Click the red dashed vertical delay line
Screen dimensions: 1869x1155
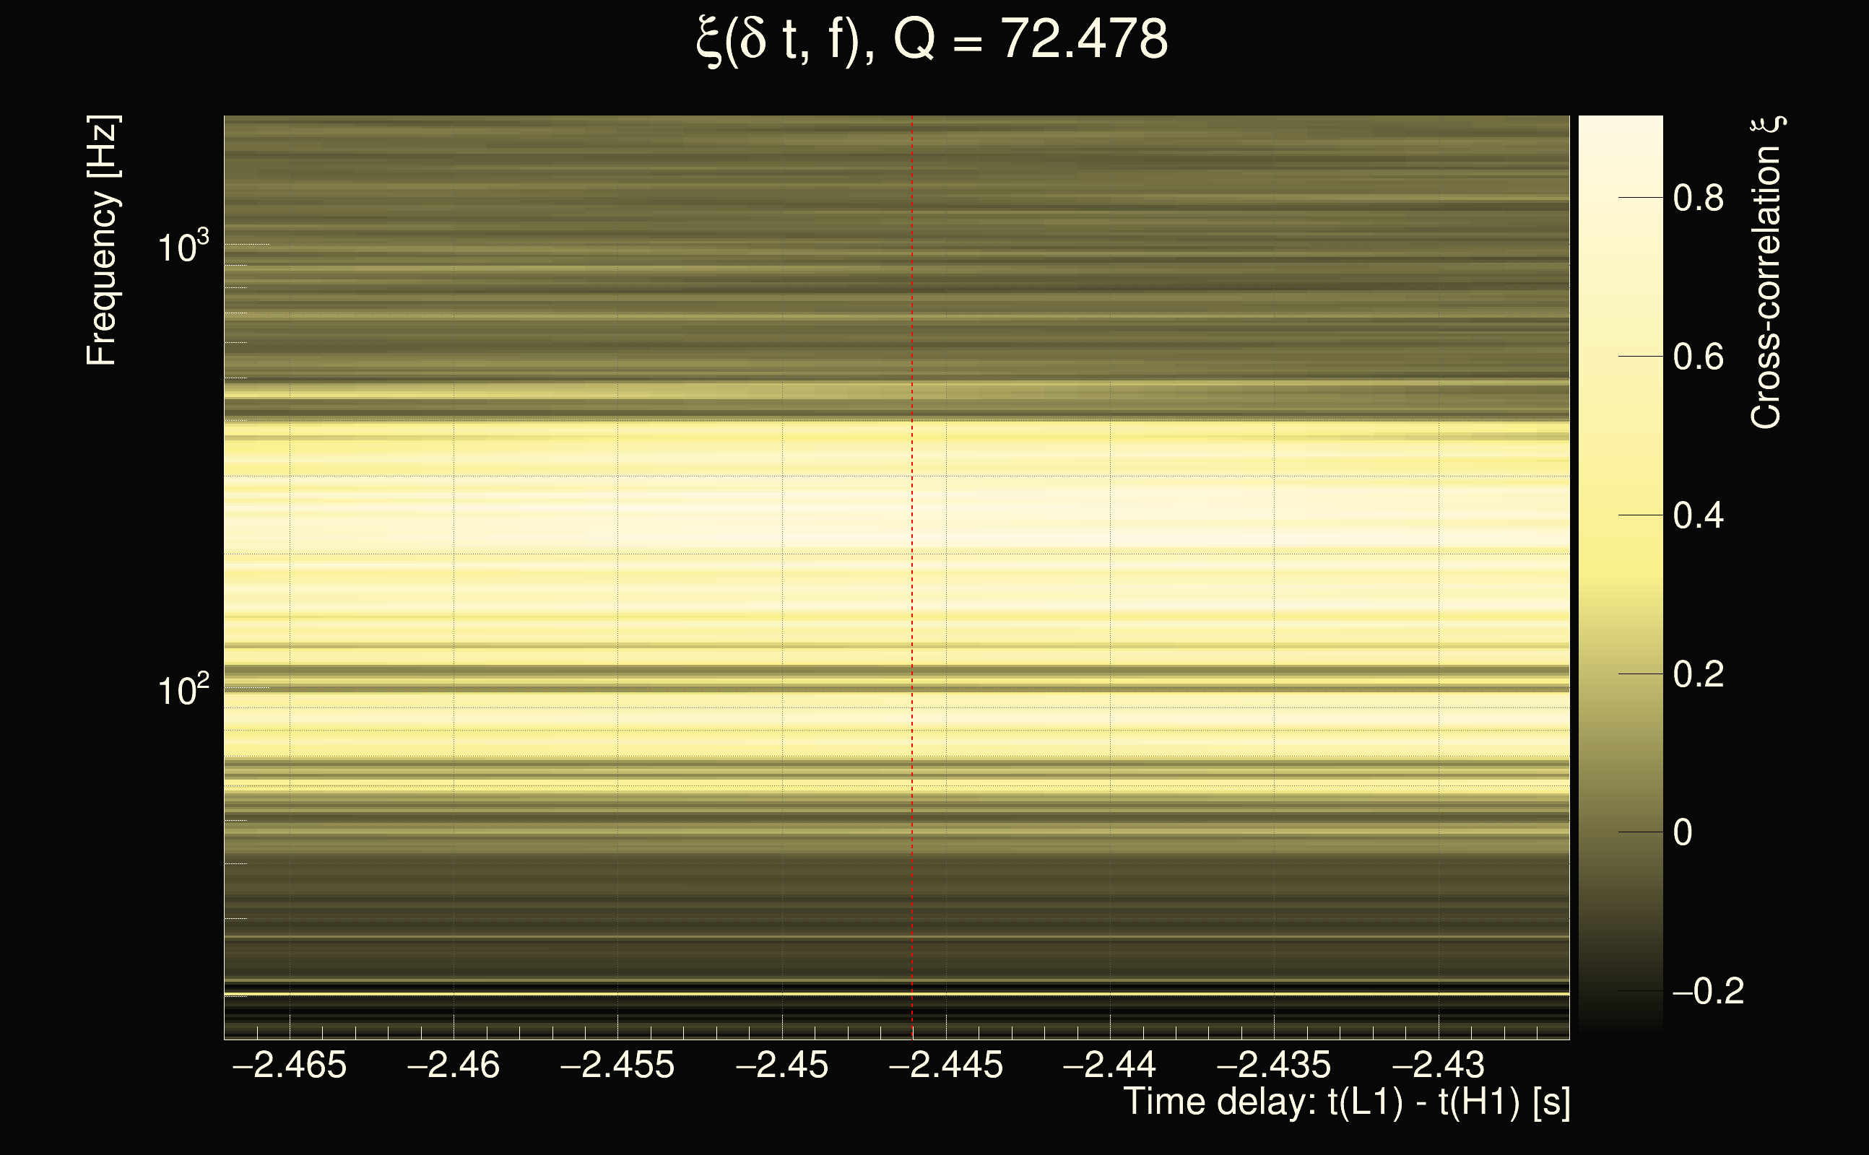911,580
